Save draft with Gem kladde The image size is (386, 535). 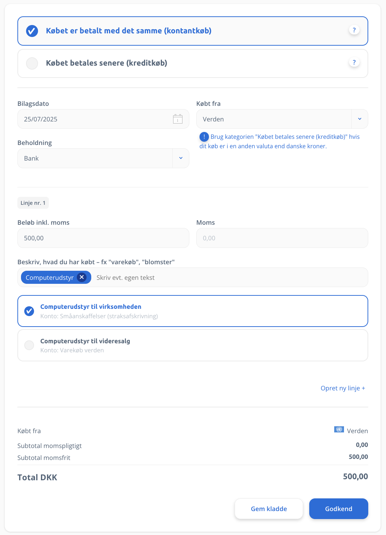pos(269,509)
